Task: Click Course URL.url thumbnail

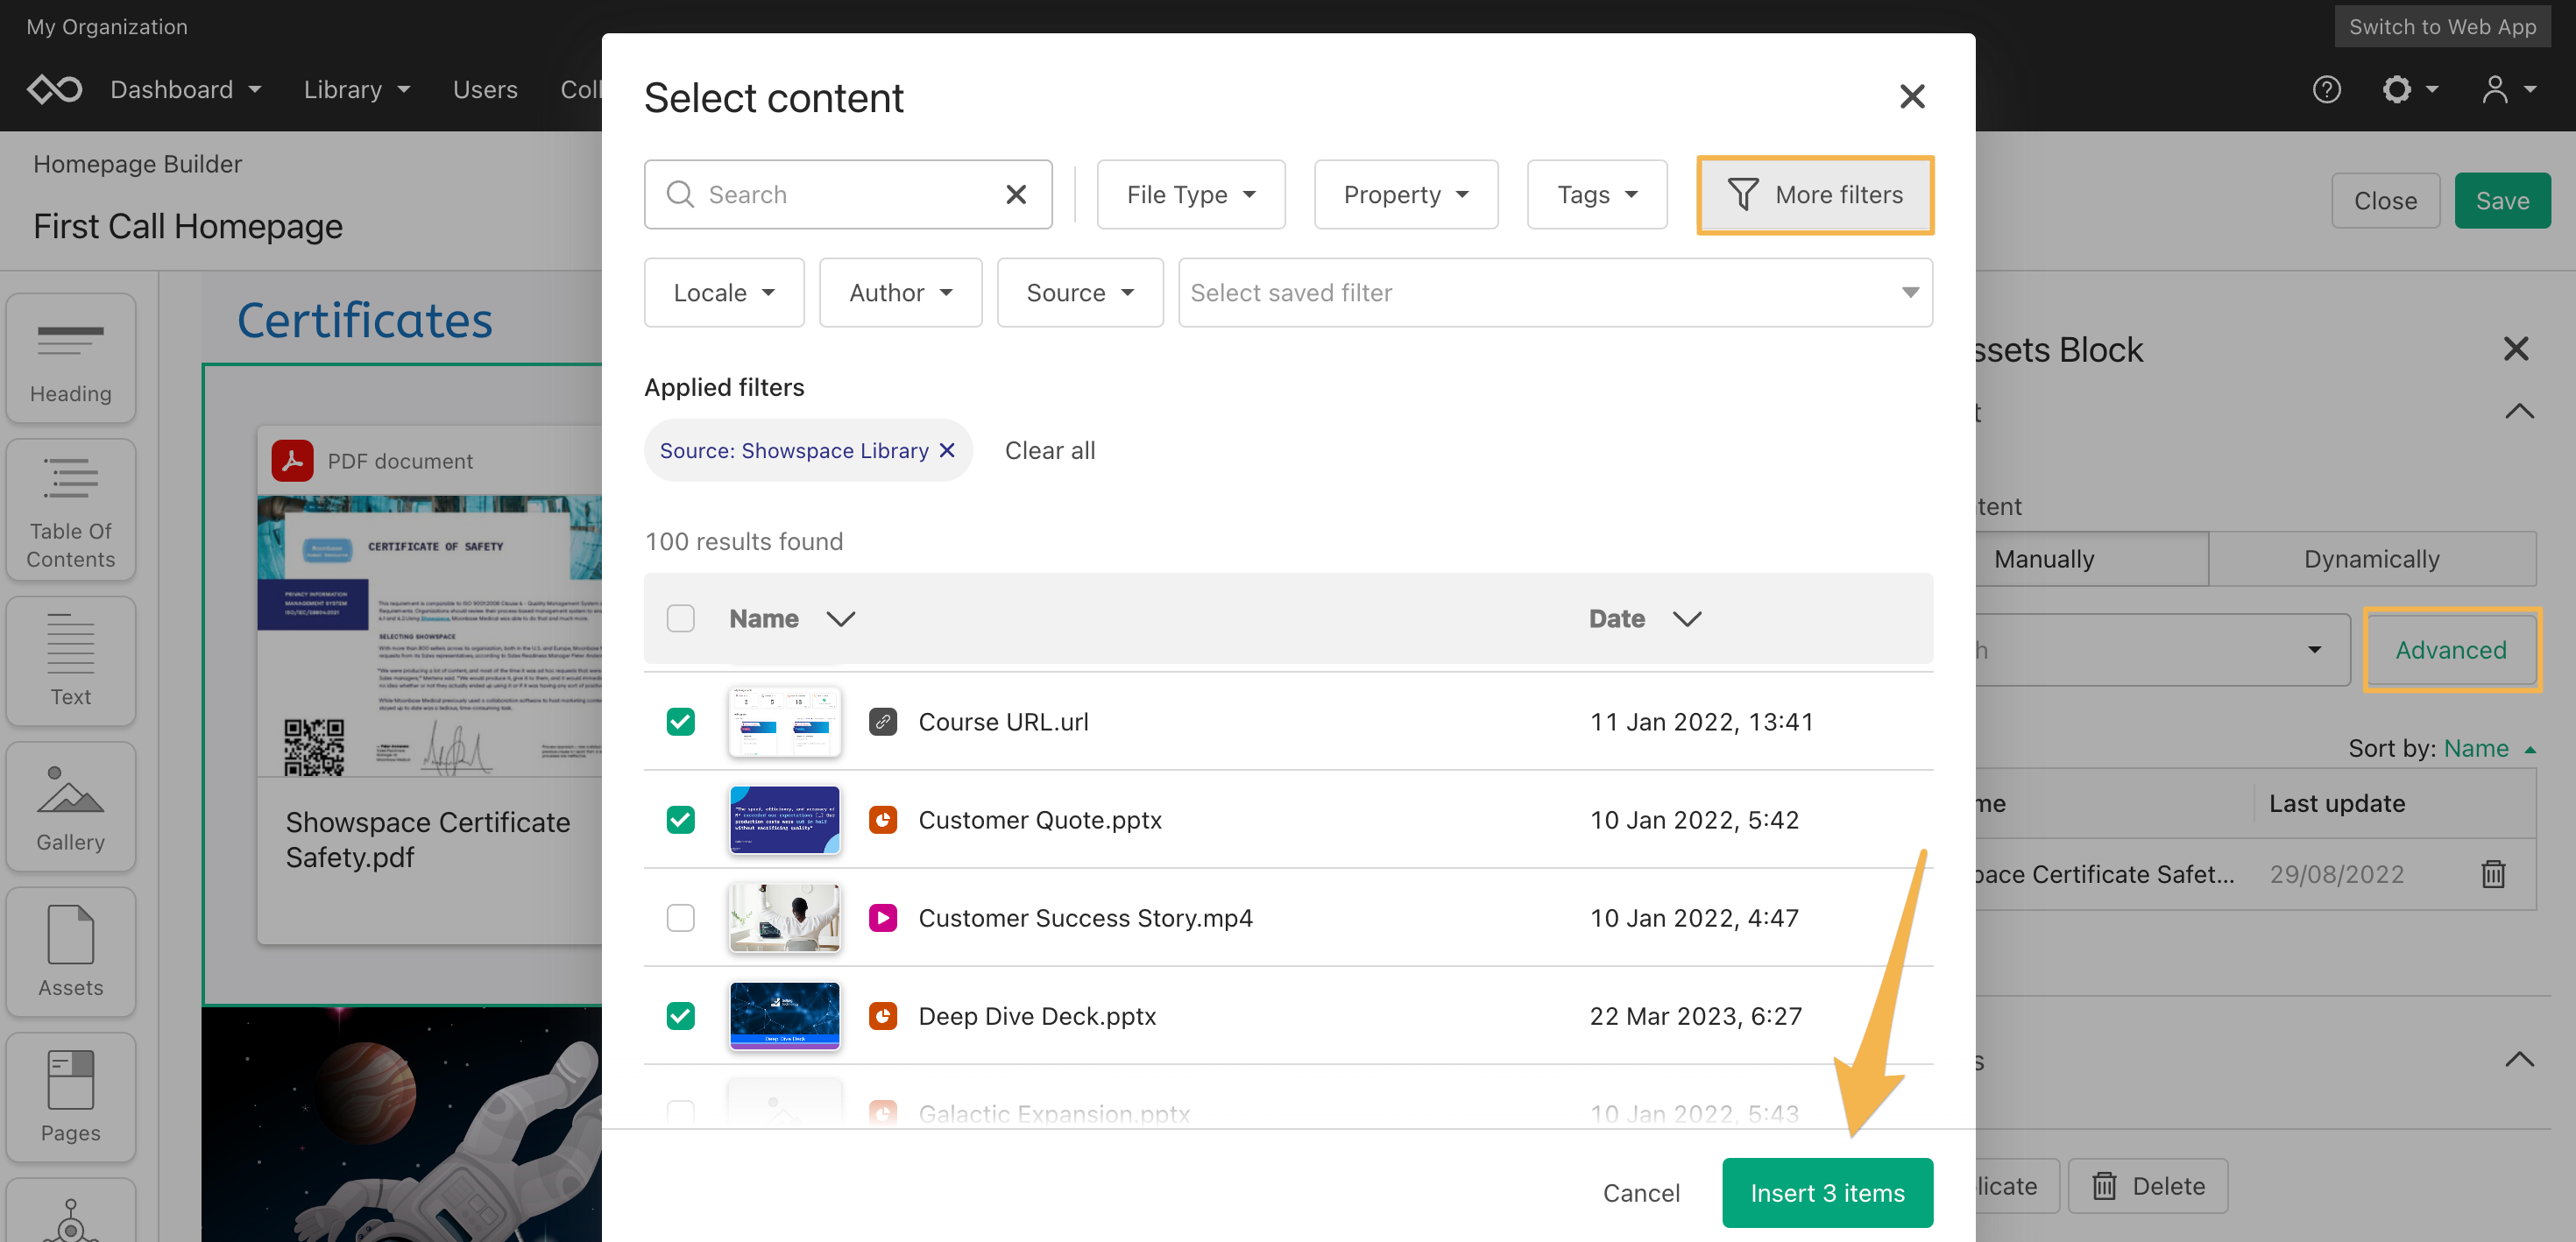Action: [784, 721]
